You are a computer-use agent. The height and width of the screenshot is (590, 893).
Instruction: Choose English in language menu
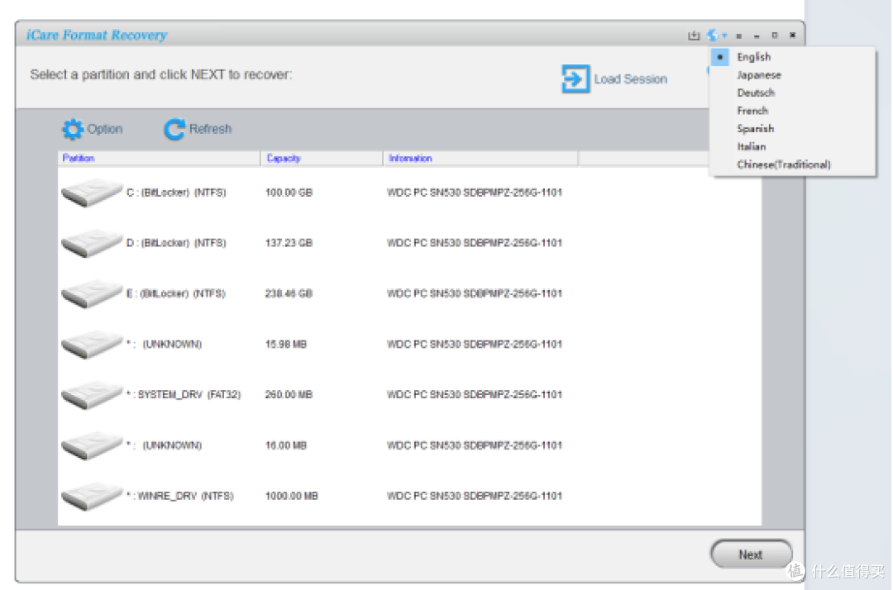click(x=793, y=57)
